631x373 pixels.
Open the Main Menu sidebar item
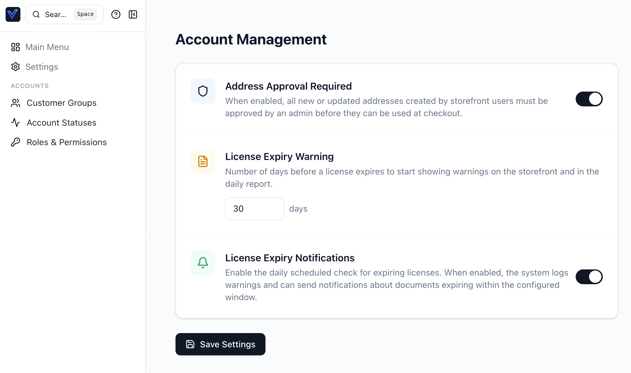pyautogui.click(x=47, y=47)
